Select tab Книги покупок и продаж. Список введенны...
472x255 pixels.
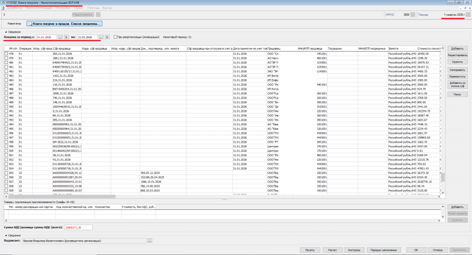pos(64,23)
